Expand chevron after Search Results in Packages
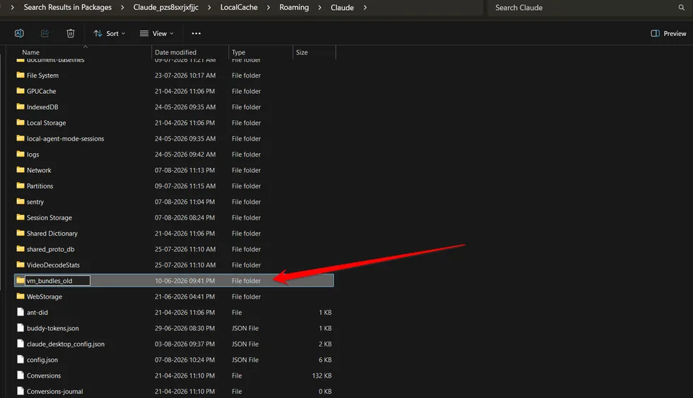693x398 pixels. pos(122,8)
